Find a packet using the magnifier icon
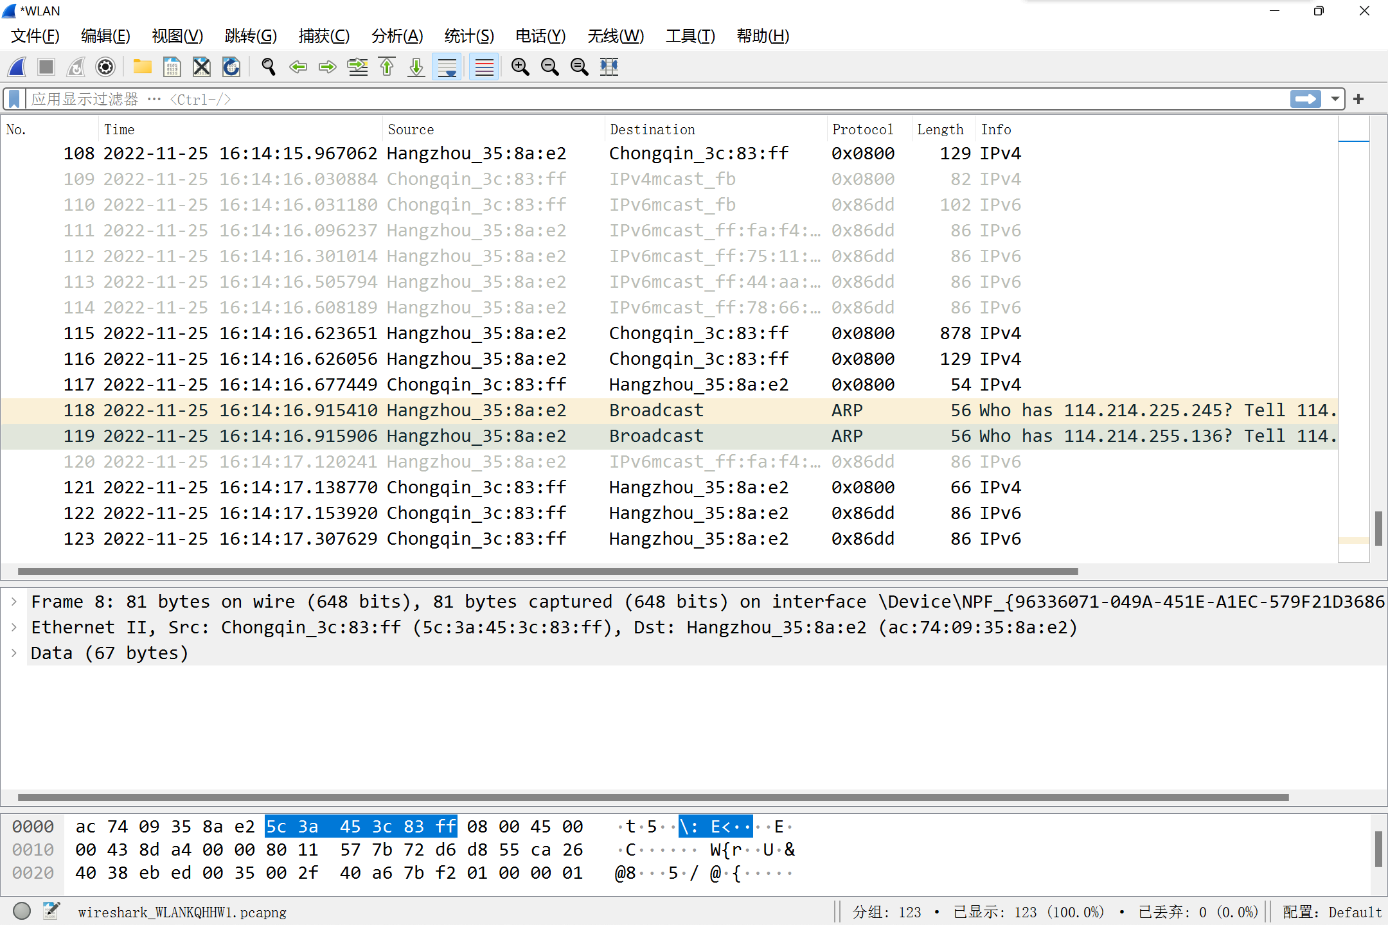 pos(268,67)
